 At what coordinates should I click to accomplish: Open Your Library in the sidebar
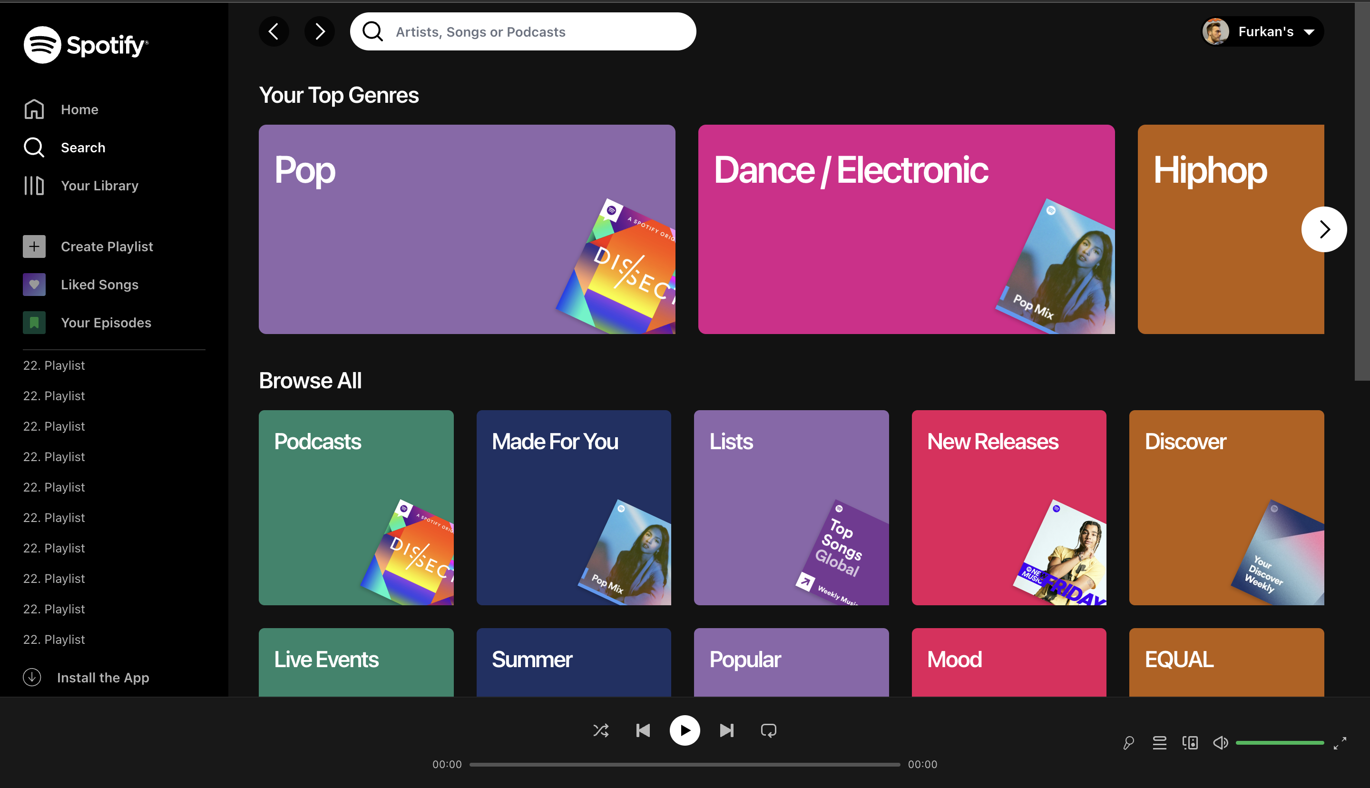(99, 186)
